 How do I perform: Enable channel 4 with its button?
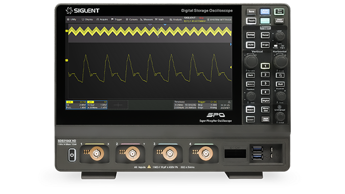coord(265,92)
